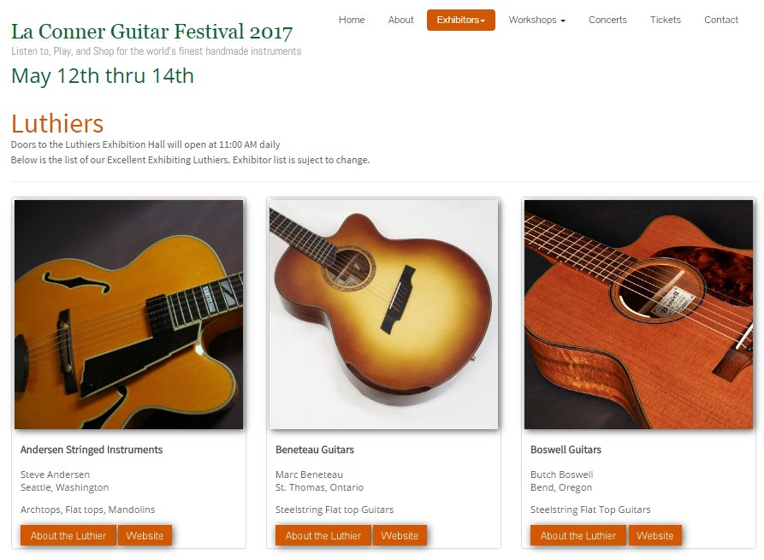The height and width of the screenshot is (560, 764).
Task: Click the Beneteau sunburst guitar photo
Action: (384, 315)
